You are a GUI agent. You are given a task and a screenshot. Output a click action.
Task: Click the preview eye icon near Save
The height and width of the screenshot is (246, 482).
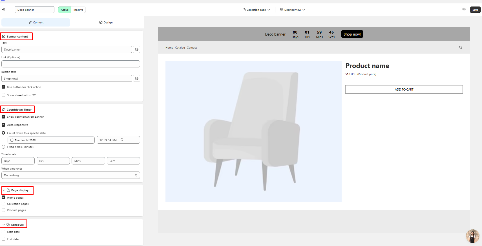click(x=464, y=9)
